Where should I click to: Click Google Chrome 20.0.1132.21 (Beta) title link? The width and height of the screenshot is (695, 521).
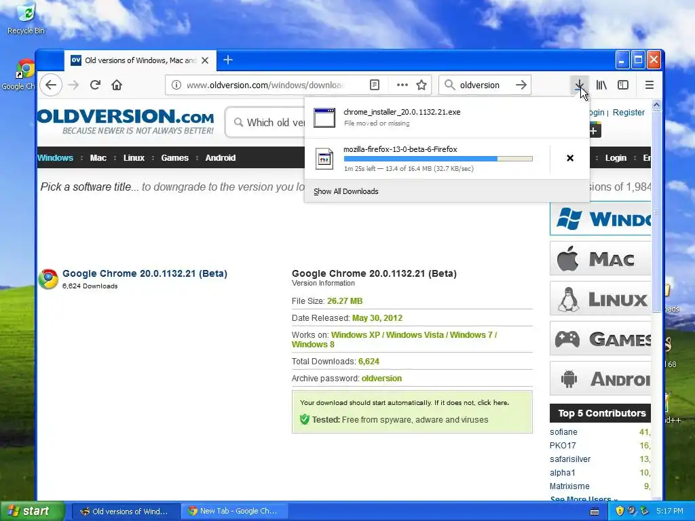click(145, 273)
